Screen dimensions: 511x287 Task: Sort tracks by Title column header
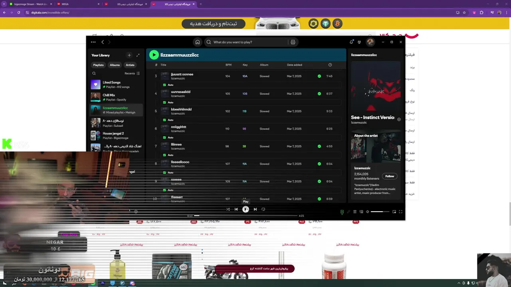click(163, 65)
